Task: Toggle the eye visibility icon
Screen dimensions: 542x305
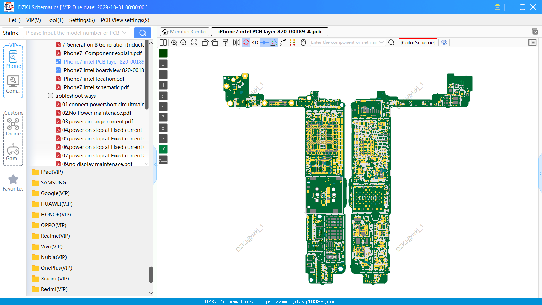Action: coord(444,42)
